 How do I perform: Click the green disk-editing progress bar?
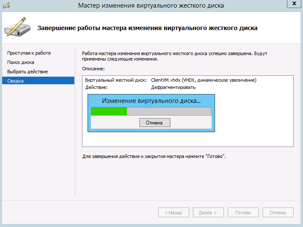[x=151, y=111]
